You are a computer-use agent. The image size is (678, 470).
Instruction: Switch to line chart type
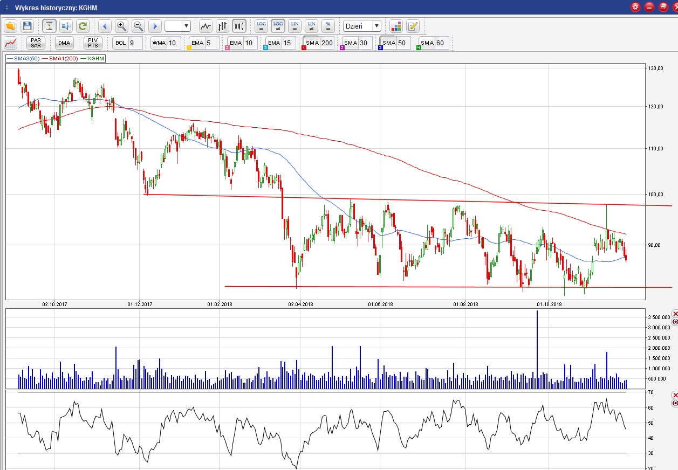click(206, 26)
